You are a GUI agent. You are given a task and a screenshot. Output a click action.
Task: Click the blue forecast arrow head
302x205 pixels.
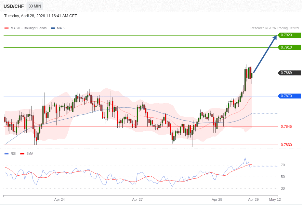pos(275,37)
